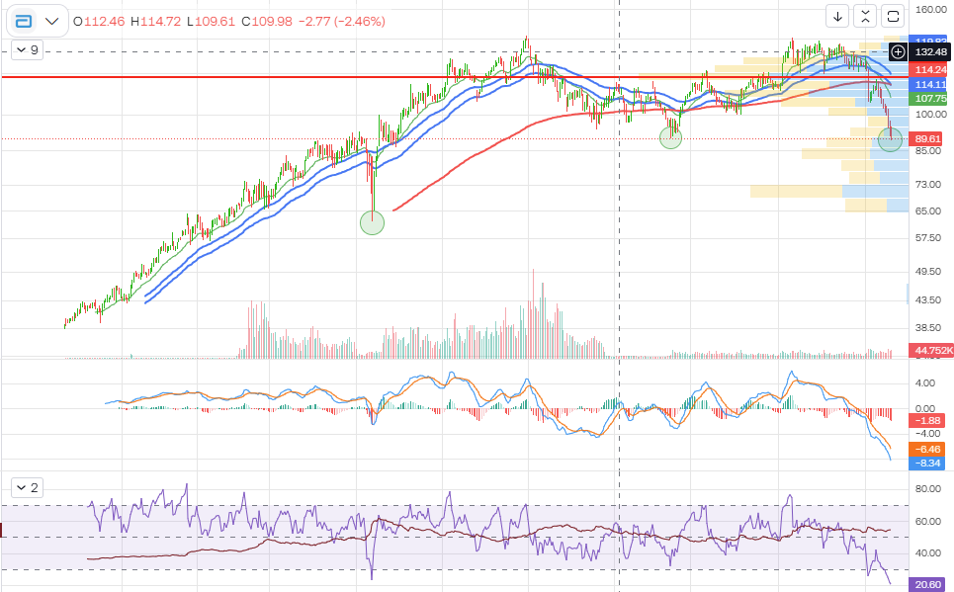This screenshot has width=954, height=592.
Task: Click the collapse pane button
Action: 865,17
